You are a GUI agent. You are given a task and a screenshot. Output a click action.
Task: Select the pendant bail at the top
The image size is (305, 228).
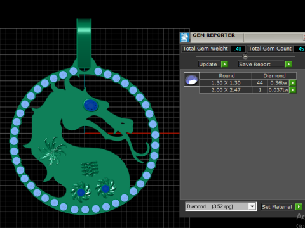tap(84, 43)
